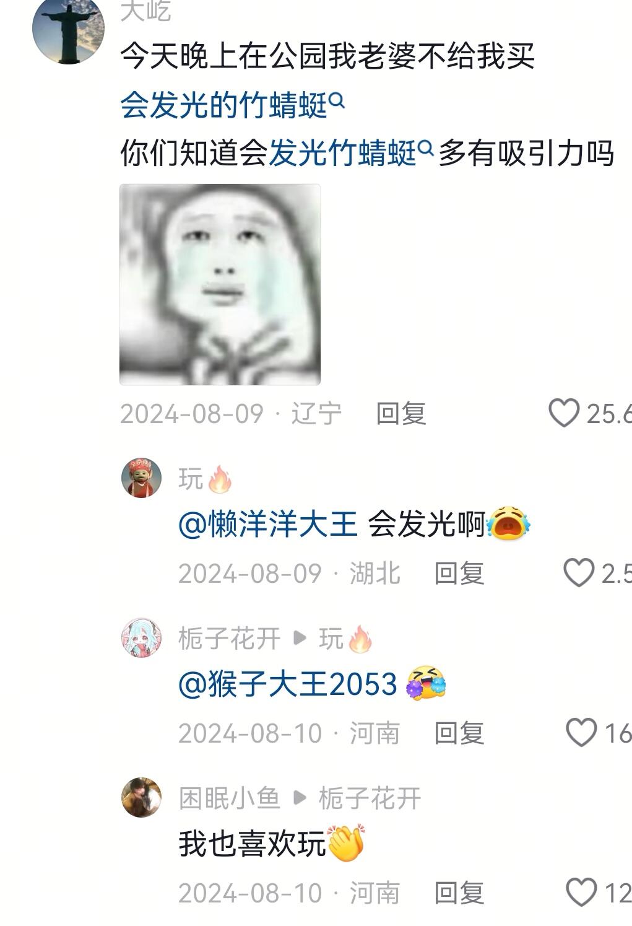Like the 会发光啊 comment from 湖北
Viewport: 632px width, 926px height.
pos(578,573)
